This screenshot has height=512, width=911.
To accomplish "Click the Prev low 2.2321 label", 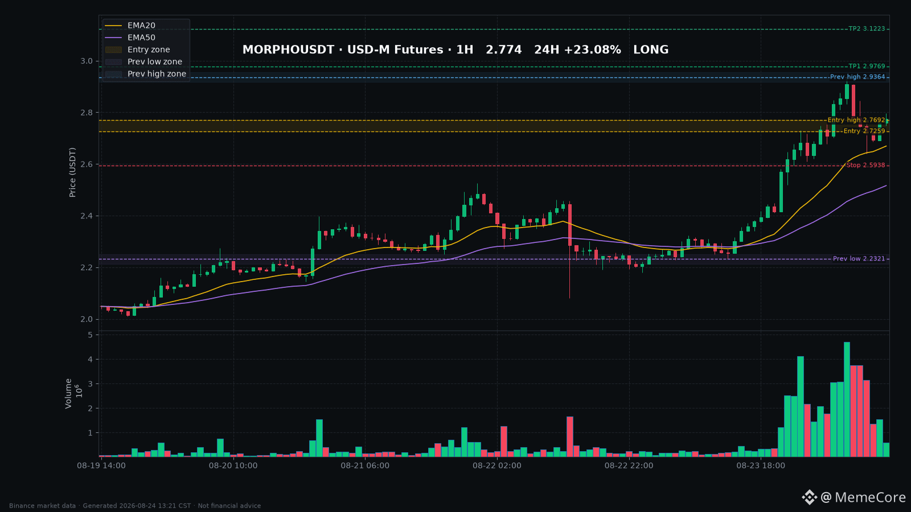I will pos(859,259).
